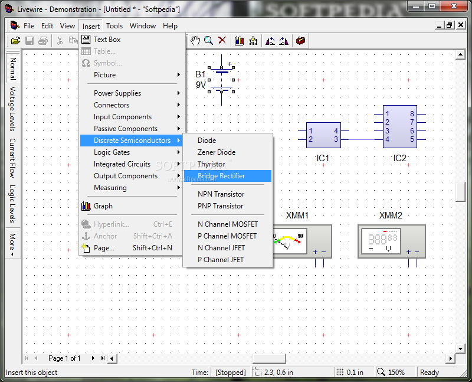Switch to the Voltage Levels tab
Screen dimensions: 472x382
tap(12, 109)
